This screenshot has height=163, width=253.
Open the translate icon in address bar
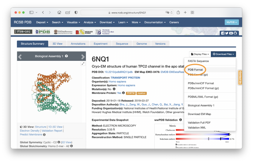[x=167, y=12]
